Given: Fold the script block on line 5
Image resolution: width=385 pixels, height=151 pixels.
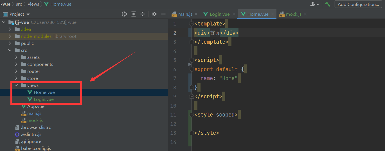Looking at the screenshot, I should 192,60.
